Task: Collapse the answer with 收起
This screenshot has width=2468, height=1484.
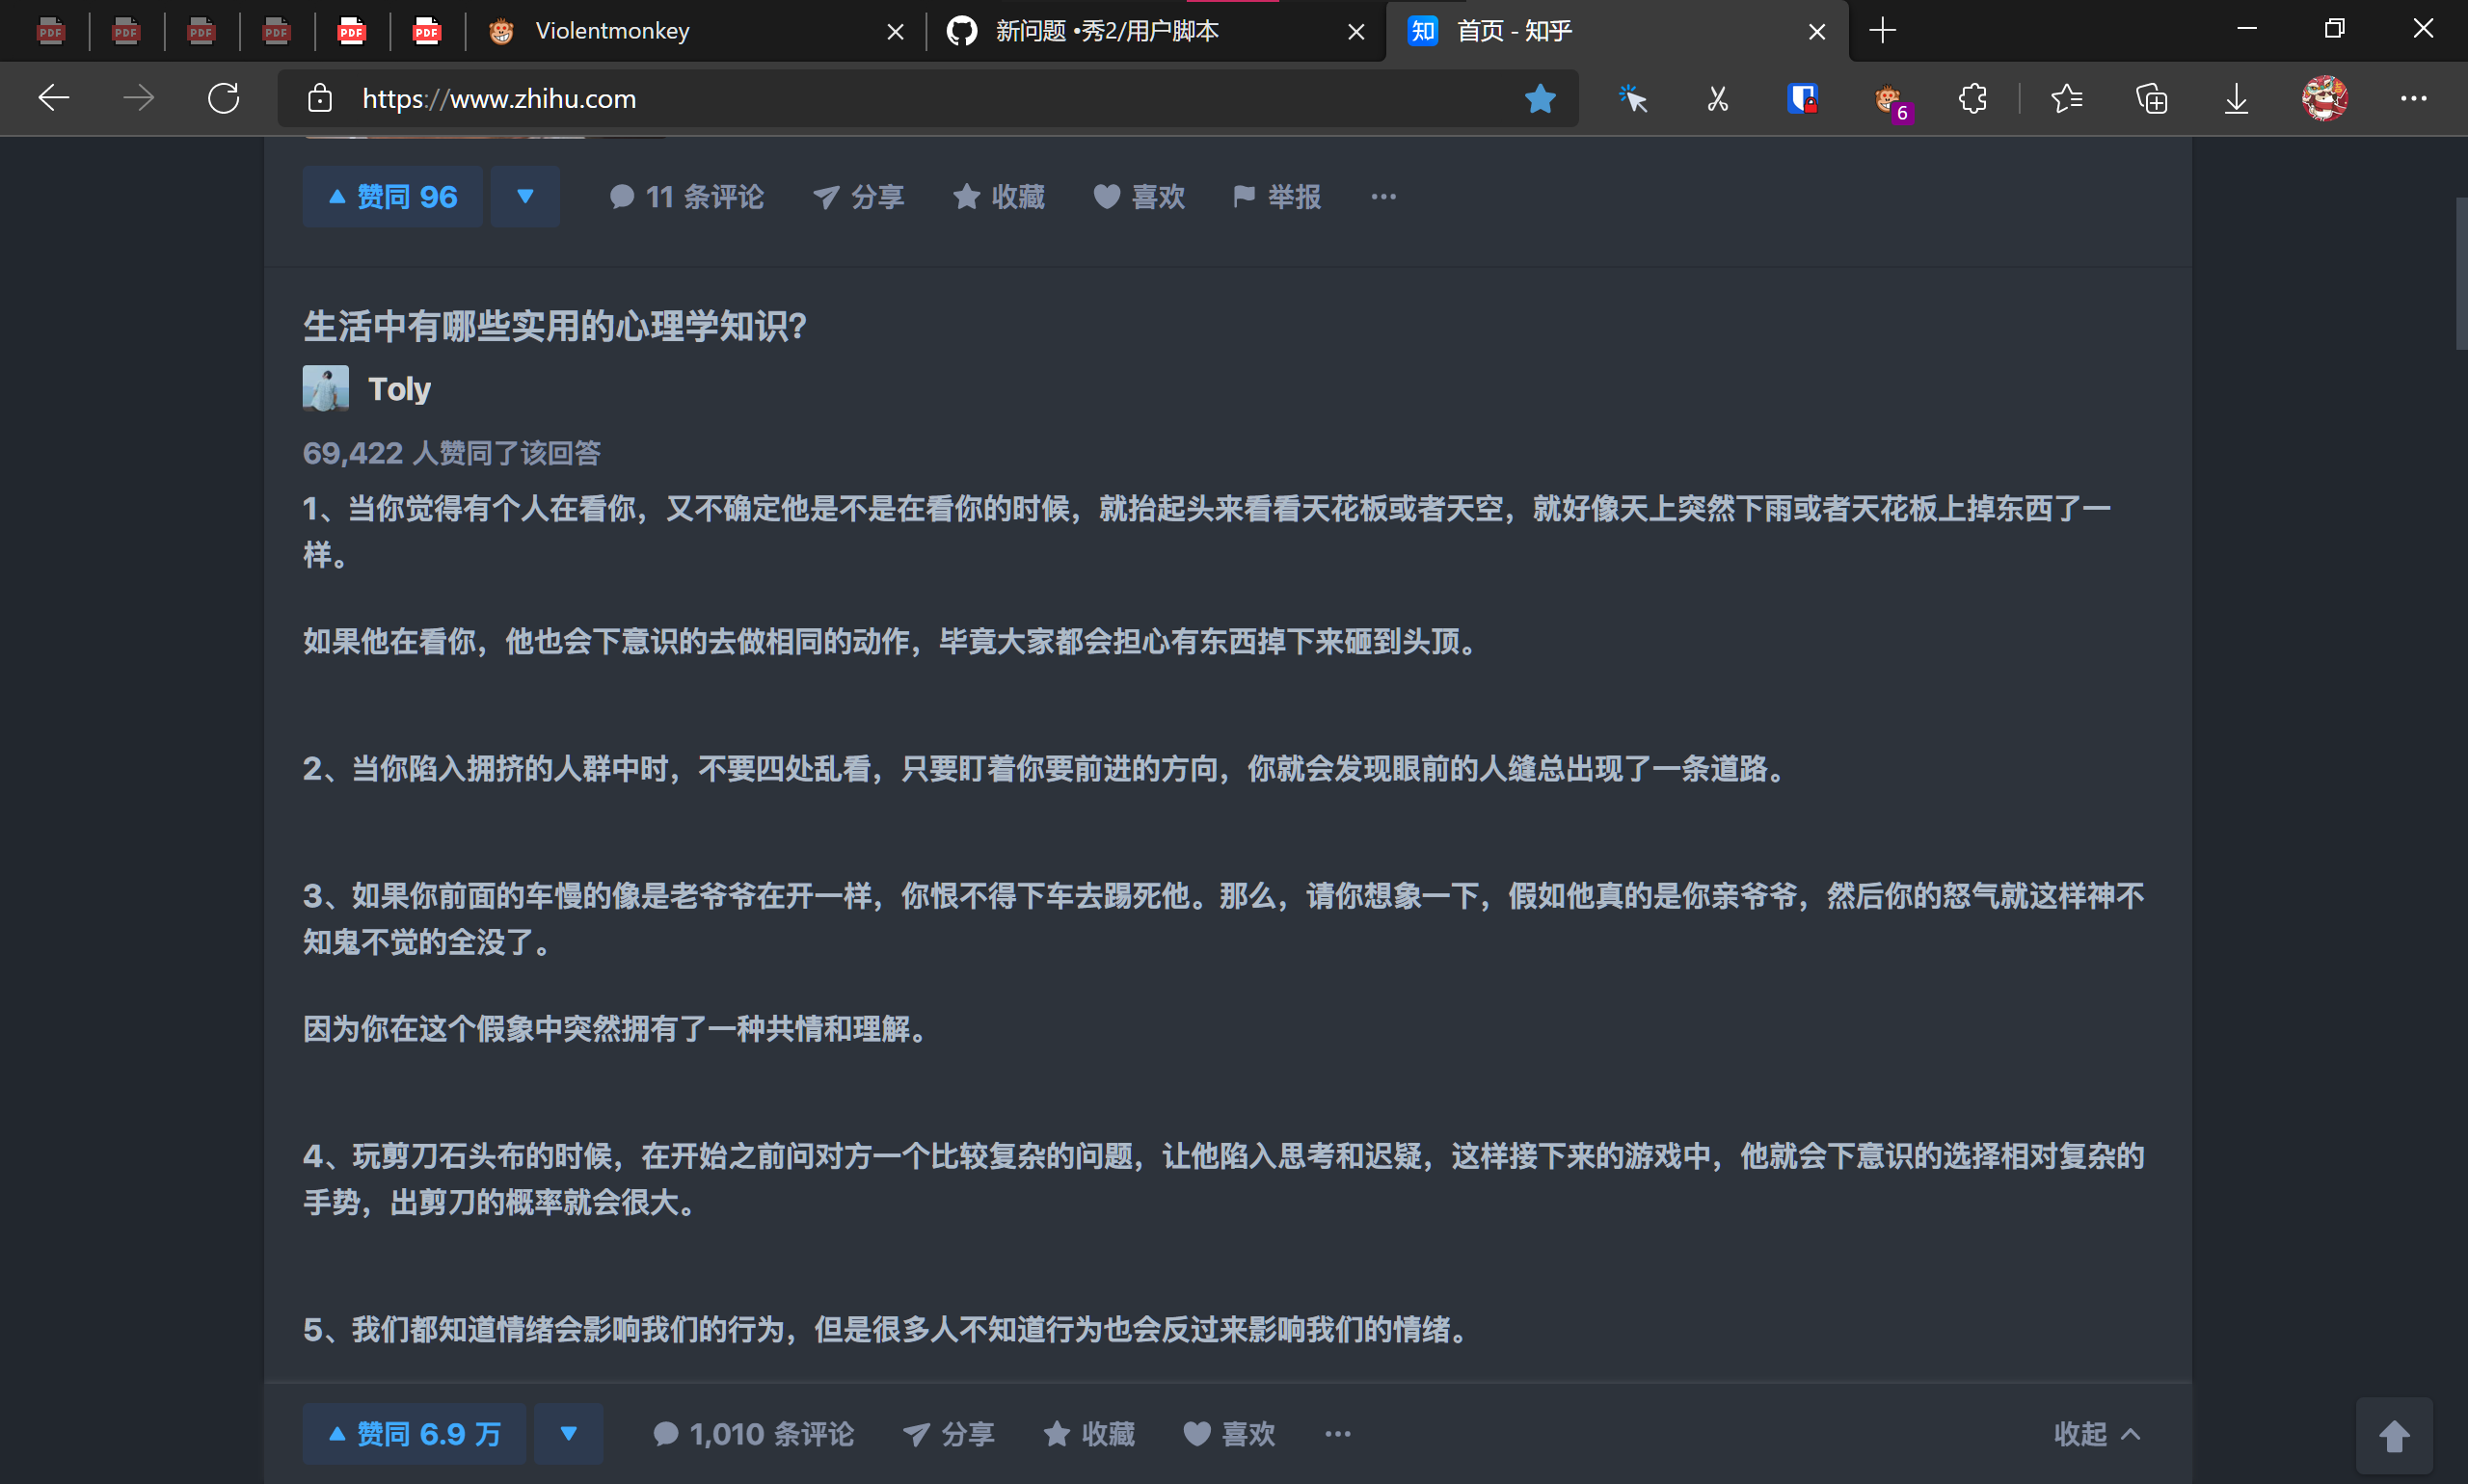Action: pos(2097,1433)
